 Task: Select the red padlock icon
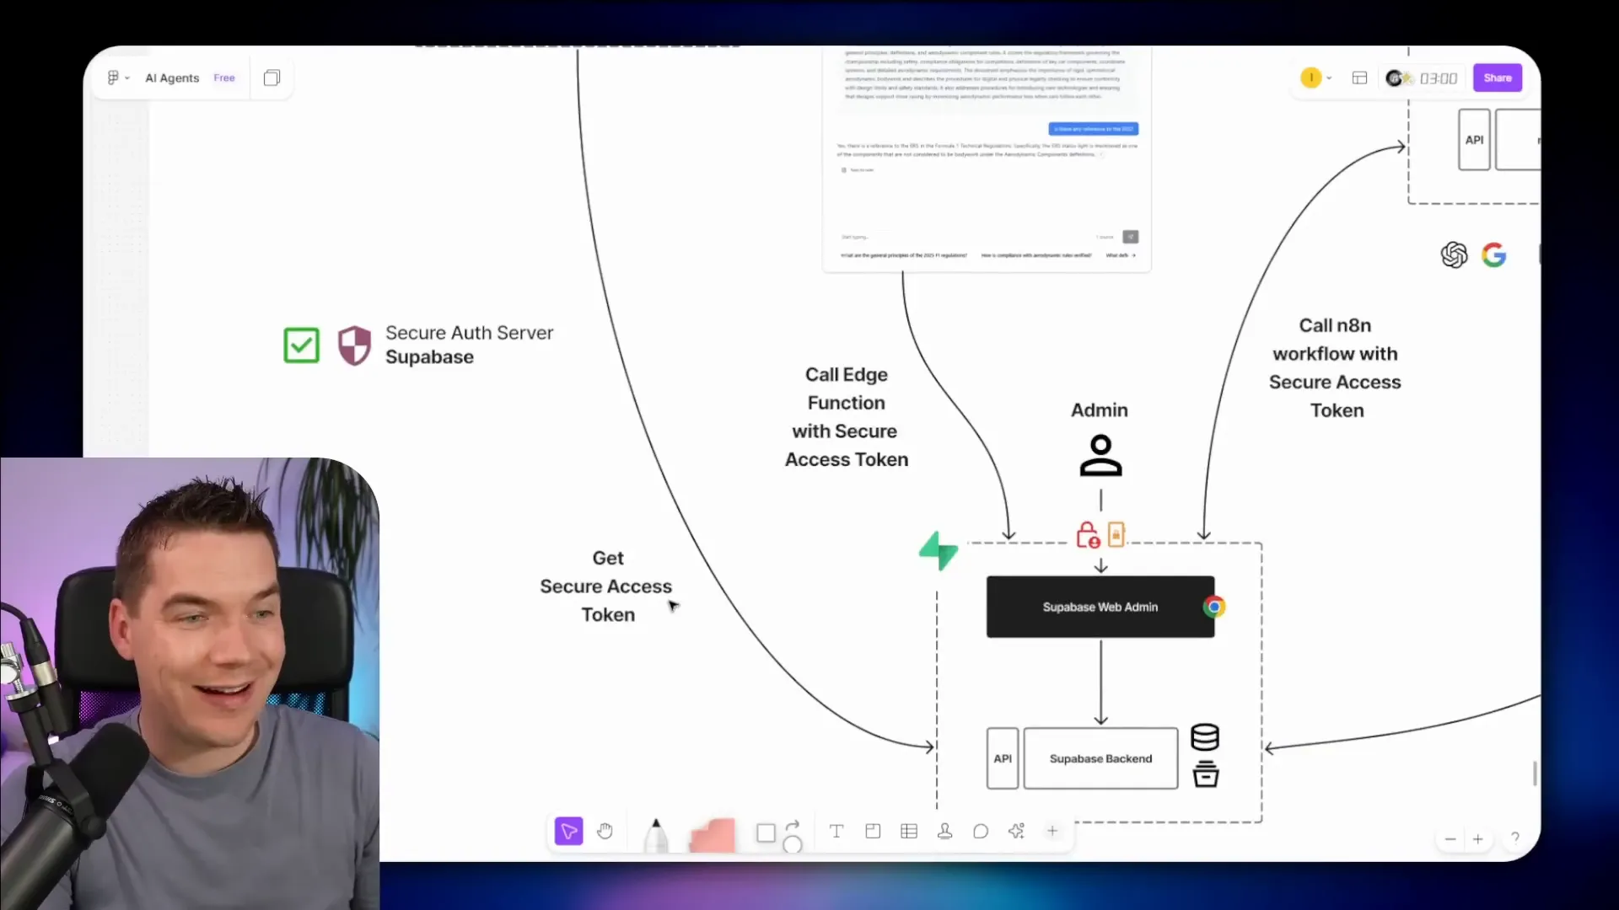pyautogui.click(x=1088, y=535)
